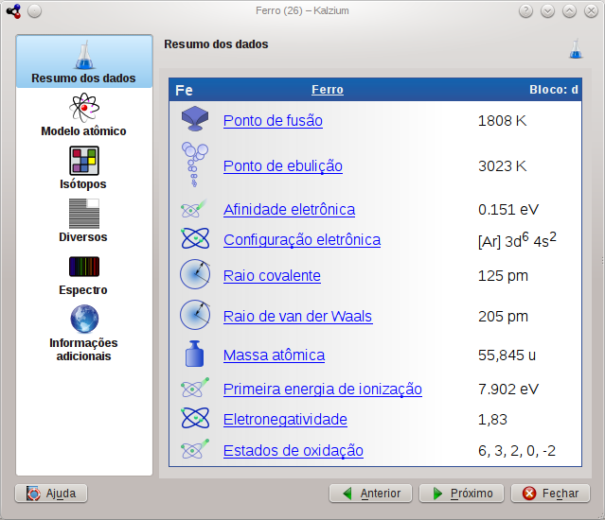Open Informações adicionais globe icon
The height and width of the screenshot is (520, 605).
tap(83, 318)
